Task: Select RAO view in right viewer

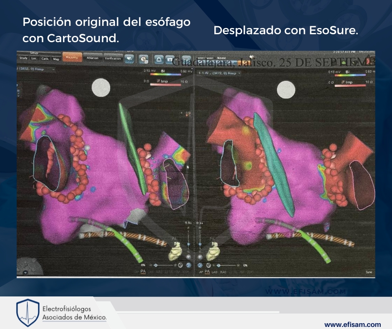Action: [223, 272]
